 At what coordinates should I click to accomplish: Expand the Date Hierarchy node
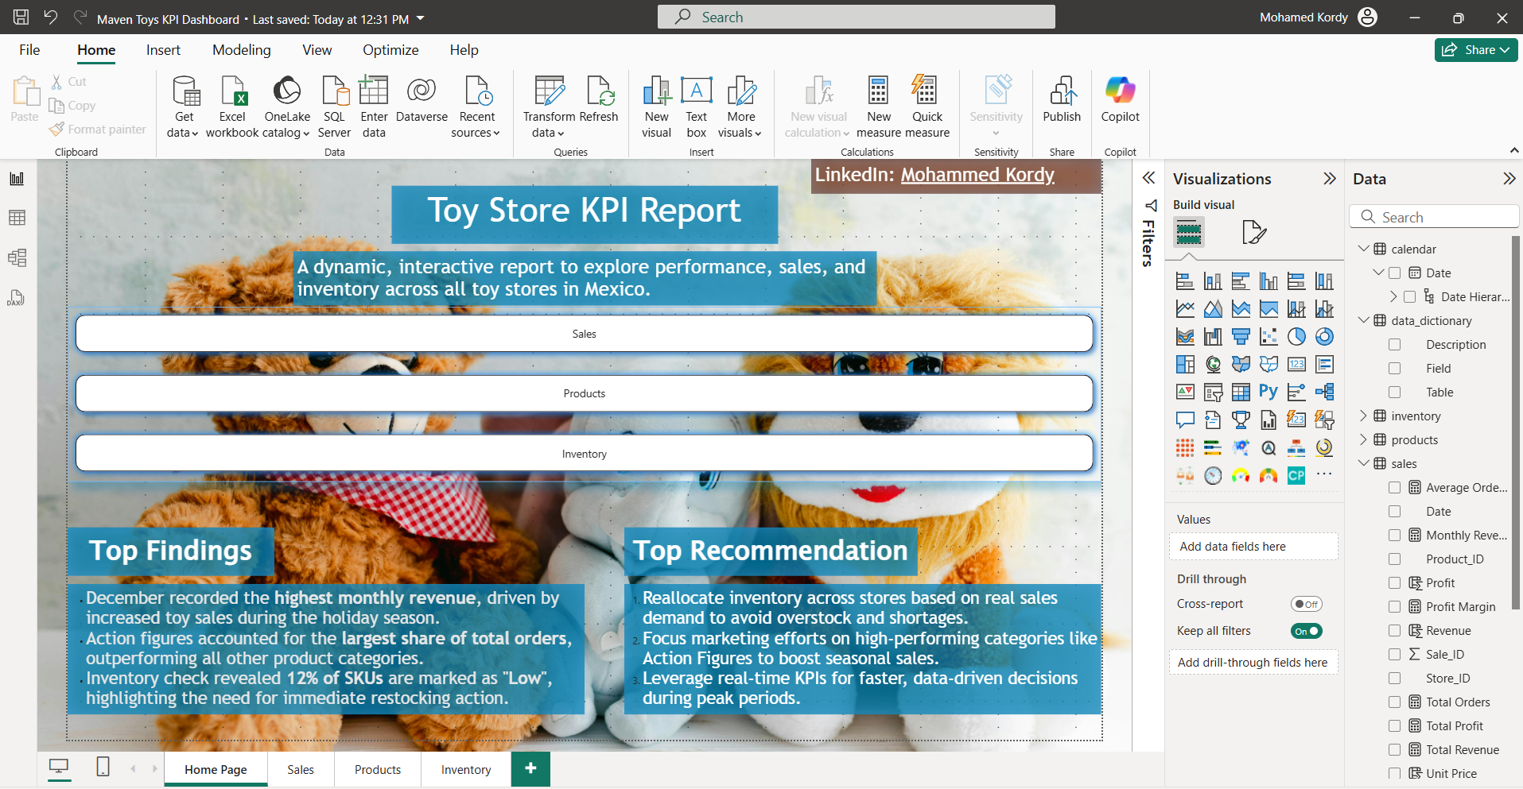coord(1393,296)
